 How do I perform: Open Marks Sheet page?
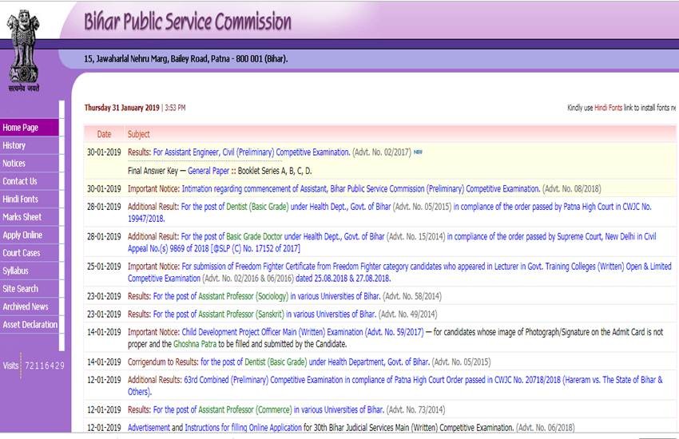[x=22, y=217]
